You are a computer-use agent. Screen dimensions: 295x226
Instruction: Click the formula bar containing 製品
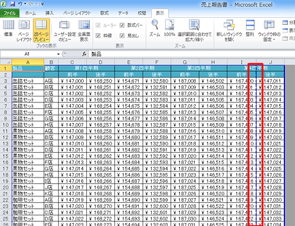[192, 54]
